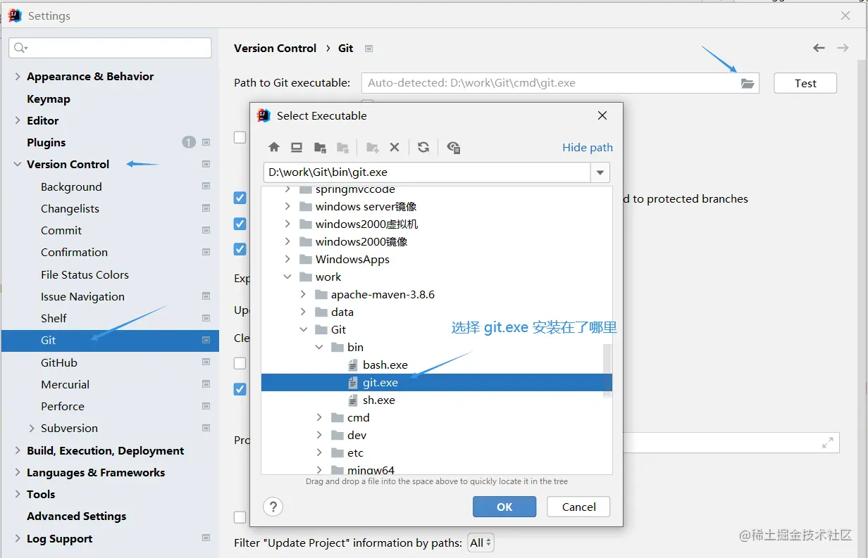Open the path history dropdown arrow
The height and width of the screenshot is (558, 868).
click(600, 172)
